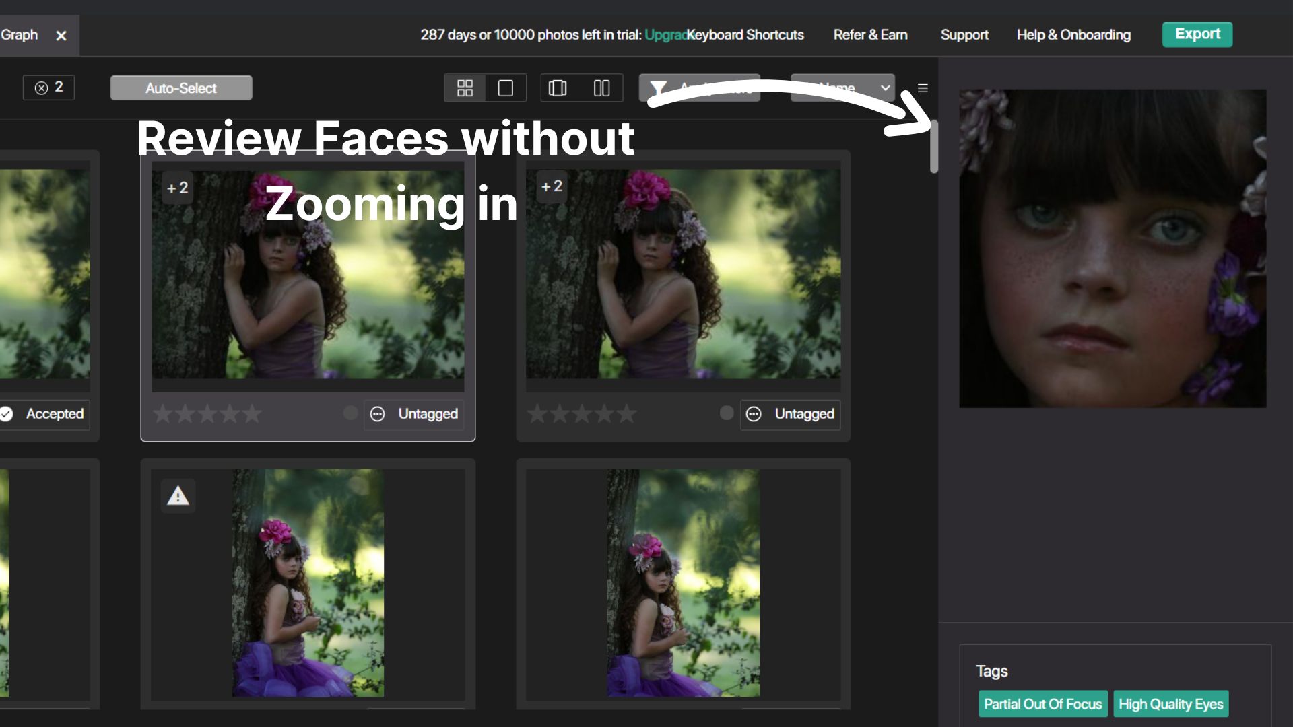Open Keyboard Shortcuts from the top menu

745,34
